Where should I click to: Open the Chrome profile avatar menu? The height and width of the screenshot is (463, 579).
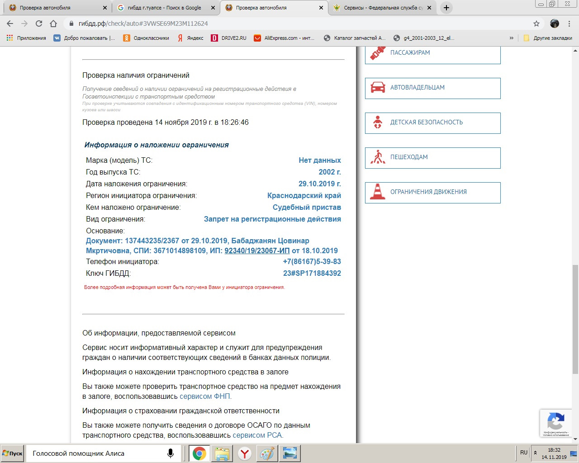[555, 24]
